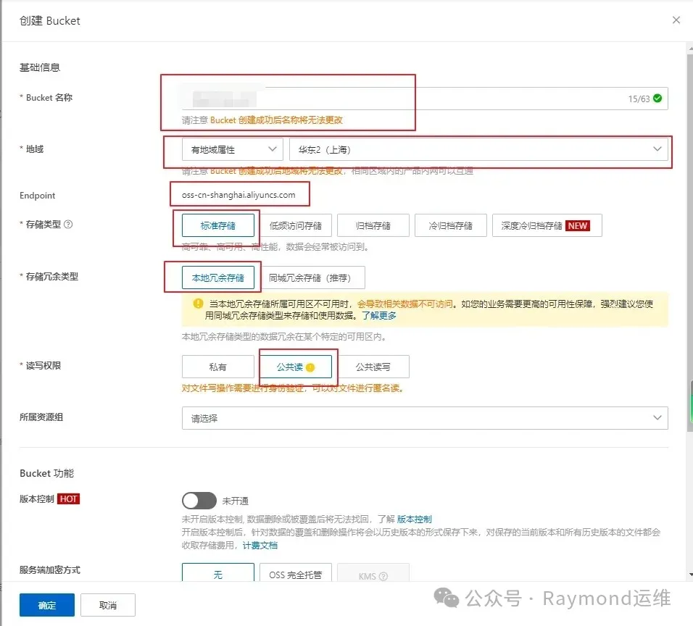Open the 版本控制 documentation link
Image resolution: width=693 pixels, height=626 pixels.
[414, 519]
